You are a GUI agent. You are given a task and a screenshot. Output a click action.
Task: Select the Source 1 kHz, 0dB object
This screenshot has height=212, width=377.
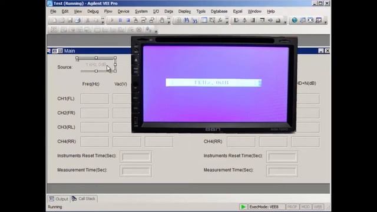pos(96,65)
